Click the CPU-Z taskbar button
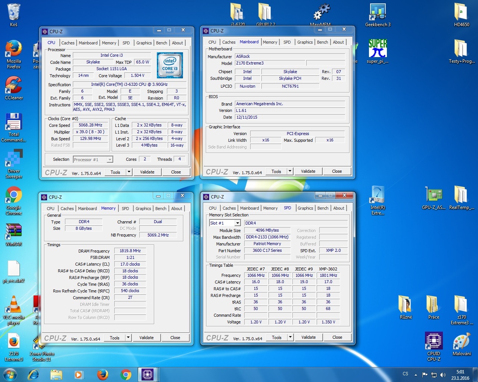This screenshot has height=382, width=478. point(147,375)
